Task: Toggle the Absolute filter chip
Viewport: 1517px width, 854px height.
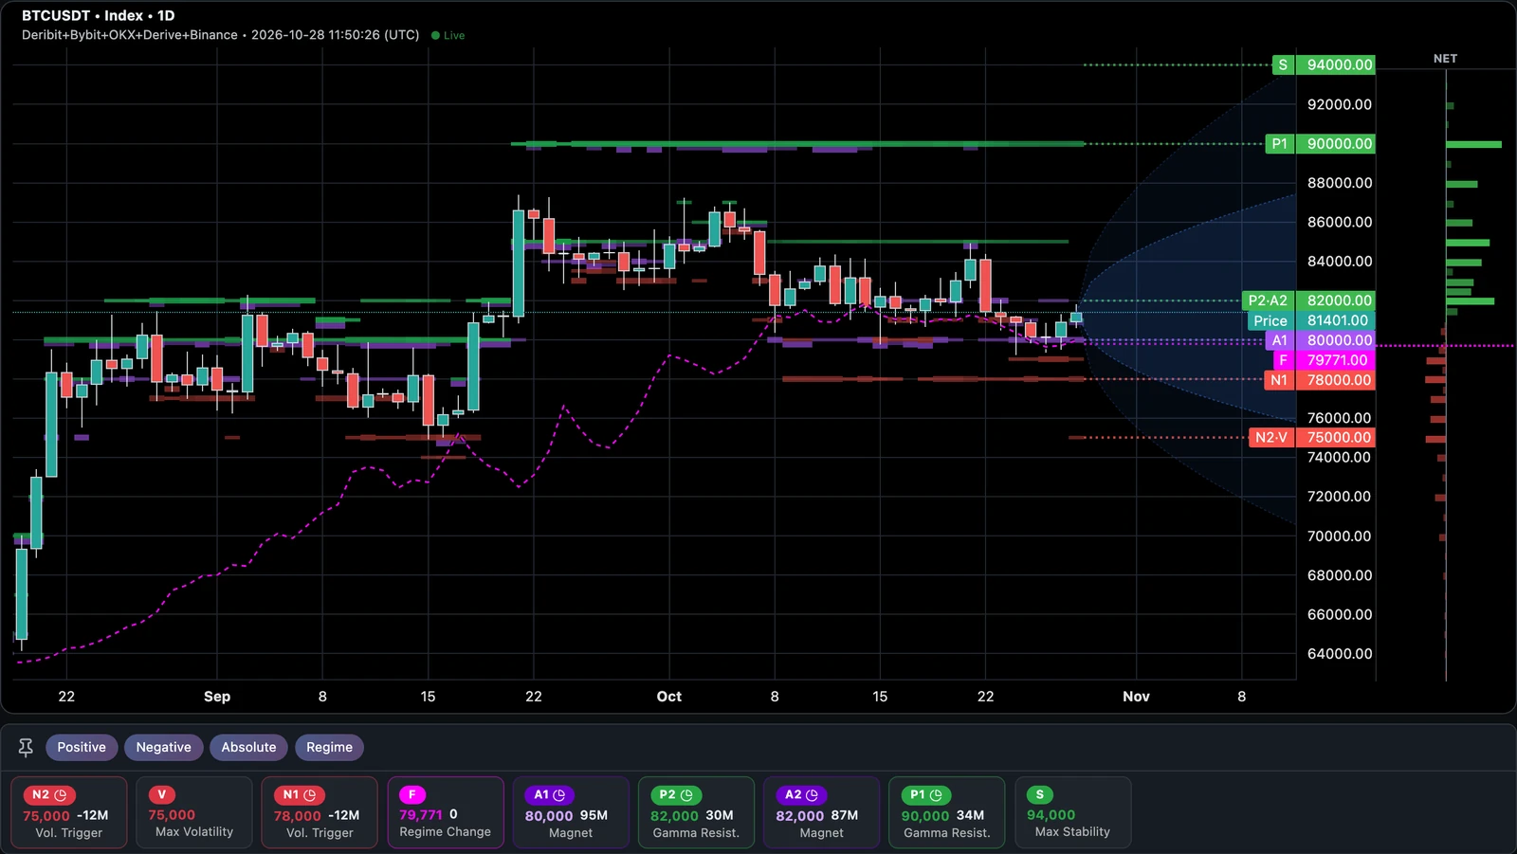Action: tap(248, 747)
